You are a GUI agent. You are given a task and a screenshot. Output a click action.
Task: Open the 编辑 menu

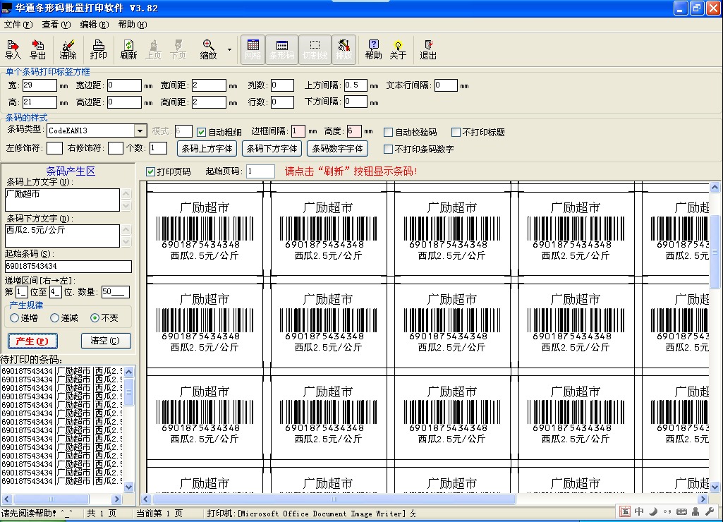point(94,24)
